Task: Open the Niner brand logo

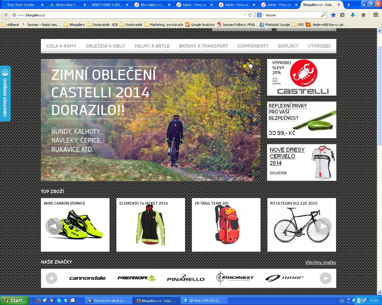Action: point(284,278)
